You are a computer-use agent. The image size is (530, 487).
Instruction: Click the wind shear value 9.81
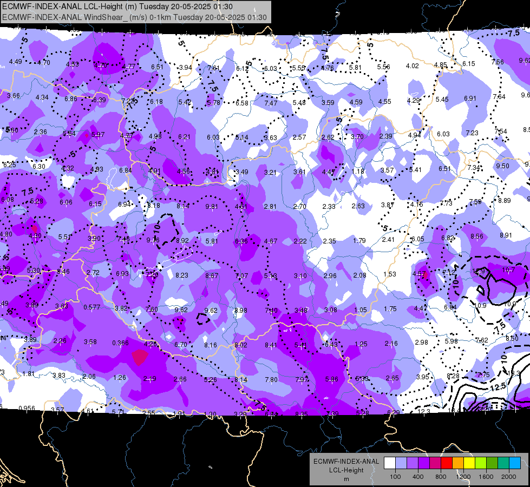(x=212, y=207)
